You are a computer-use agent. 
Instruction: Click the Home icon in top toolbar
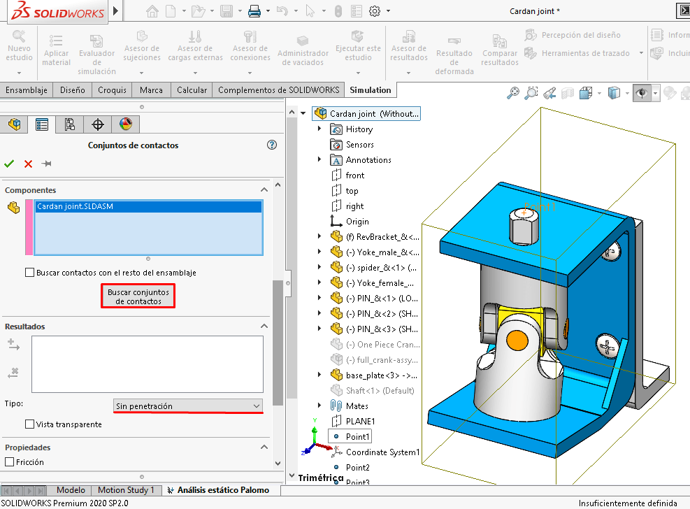[x=152, y=11]
